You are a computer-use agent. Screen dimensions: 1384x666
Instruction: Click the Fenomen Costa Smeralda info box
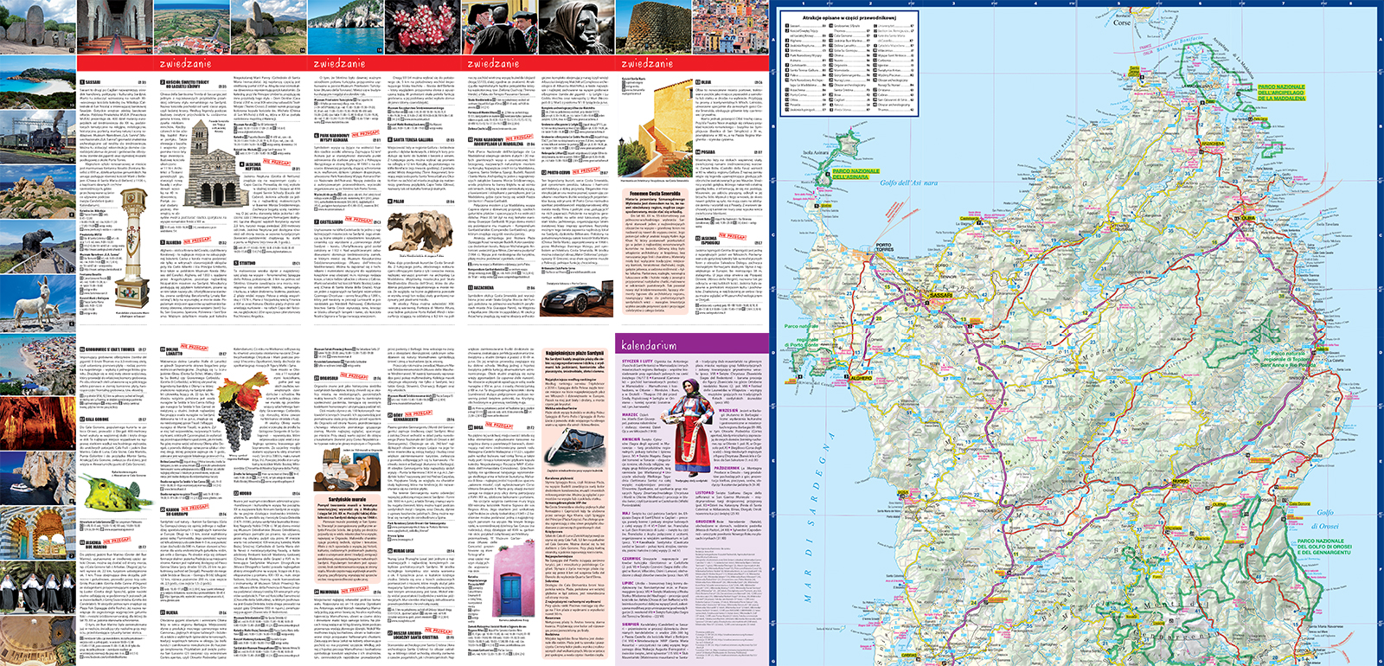(x=656, y=251)
